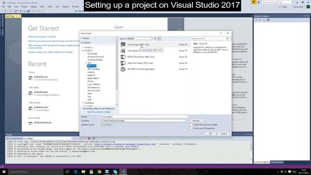This screenshot has width=311, height=175.
Task: Open the Project menu
Action: pos(25,6)
